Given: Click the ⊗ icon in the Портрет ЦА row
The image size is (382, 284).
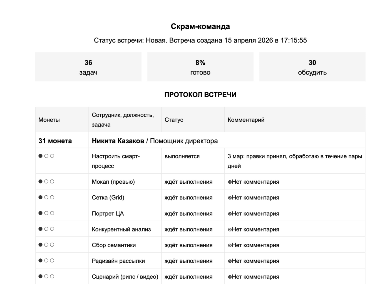Looking at the screenshot, I should (x=230, y=214).
